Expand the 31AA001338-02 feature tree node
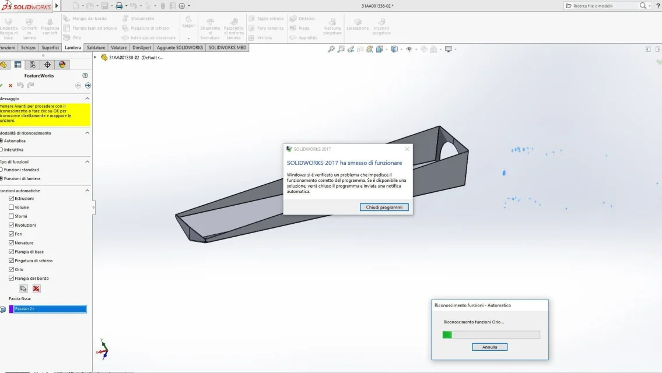This screenshot has width=662, height=373. pyautogui.click(x=95, y=57)
